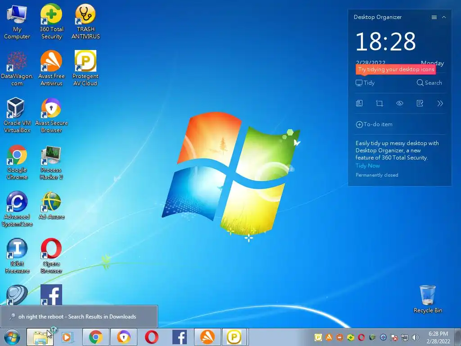Open the My Computer desktop icon
This screenshot has height=346, width=461.
(17, 22)
